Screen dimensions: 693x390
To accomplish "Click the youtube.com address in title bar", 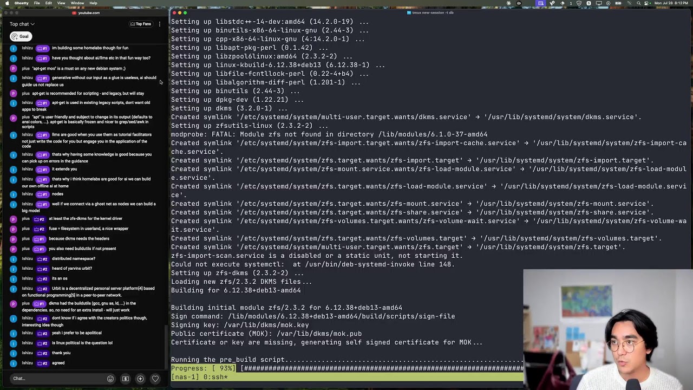I will click(89, 12).
